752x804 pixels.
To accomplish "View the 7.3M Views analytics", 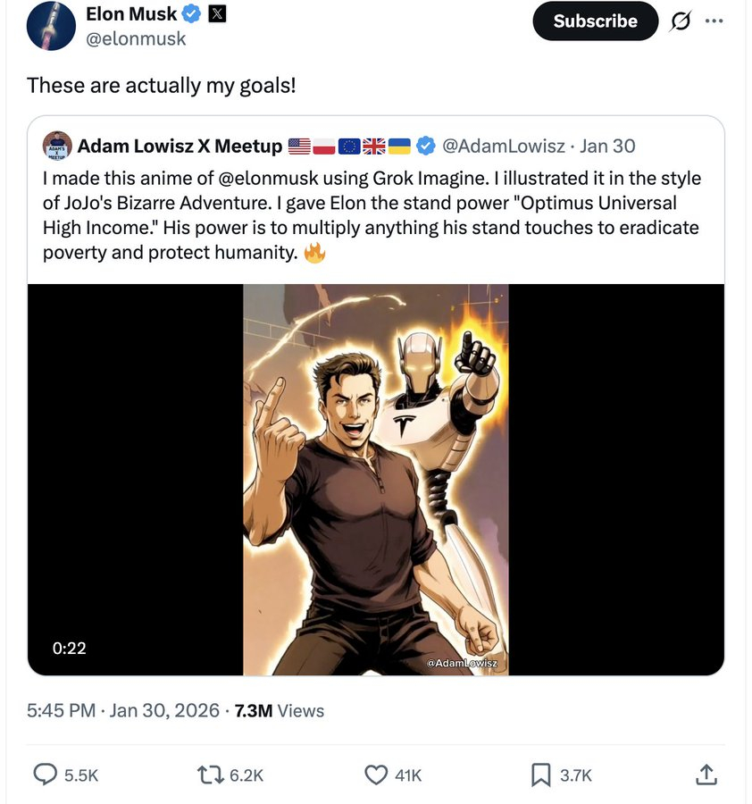I will coord(279,710).
